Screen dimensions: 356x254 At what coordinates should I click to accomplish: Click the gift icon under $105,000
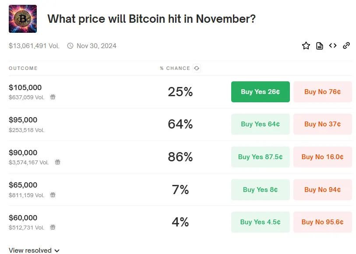[x=53, y=97]
